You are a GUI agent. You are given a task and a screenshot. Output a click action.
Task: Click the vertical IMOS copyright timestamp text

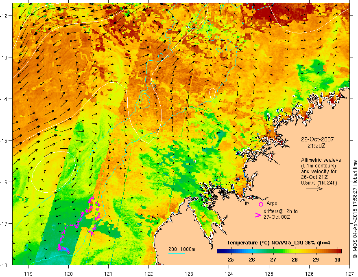355,209
